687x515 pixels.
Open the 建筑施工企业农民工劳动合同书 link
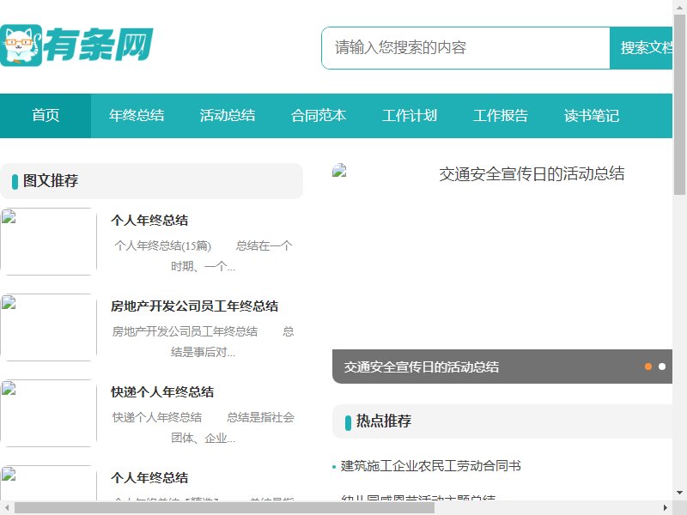(x=431, y=466)
